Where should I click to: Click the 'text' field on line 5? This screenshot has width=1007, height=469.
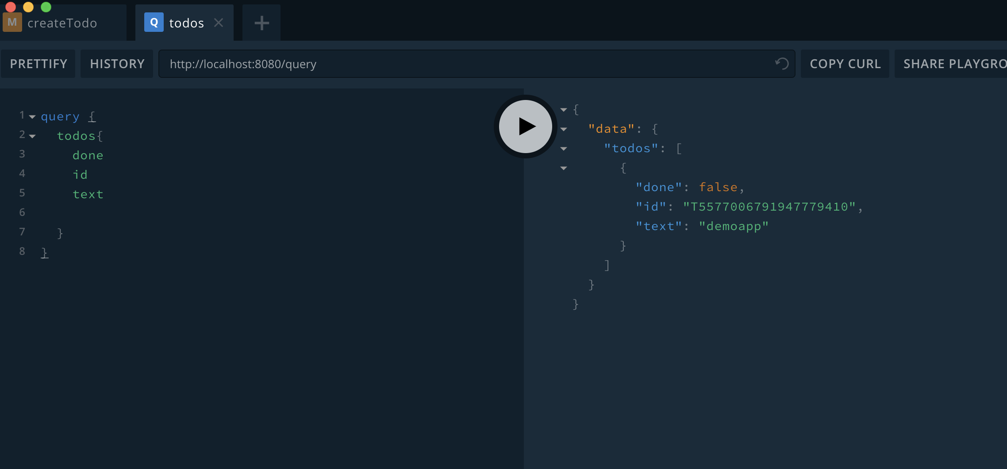tap(88, 194)
